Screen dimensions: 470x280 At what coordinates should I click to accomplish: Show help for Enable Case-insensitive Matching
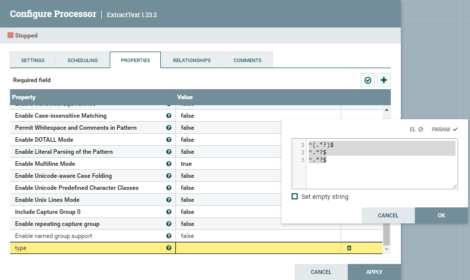click(169, 116)
